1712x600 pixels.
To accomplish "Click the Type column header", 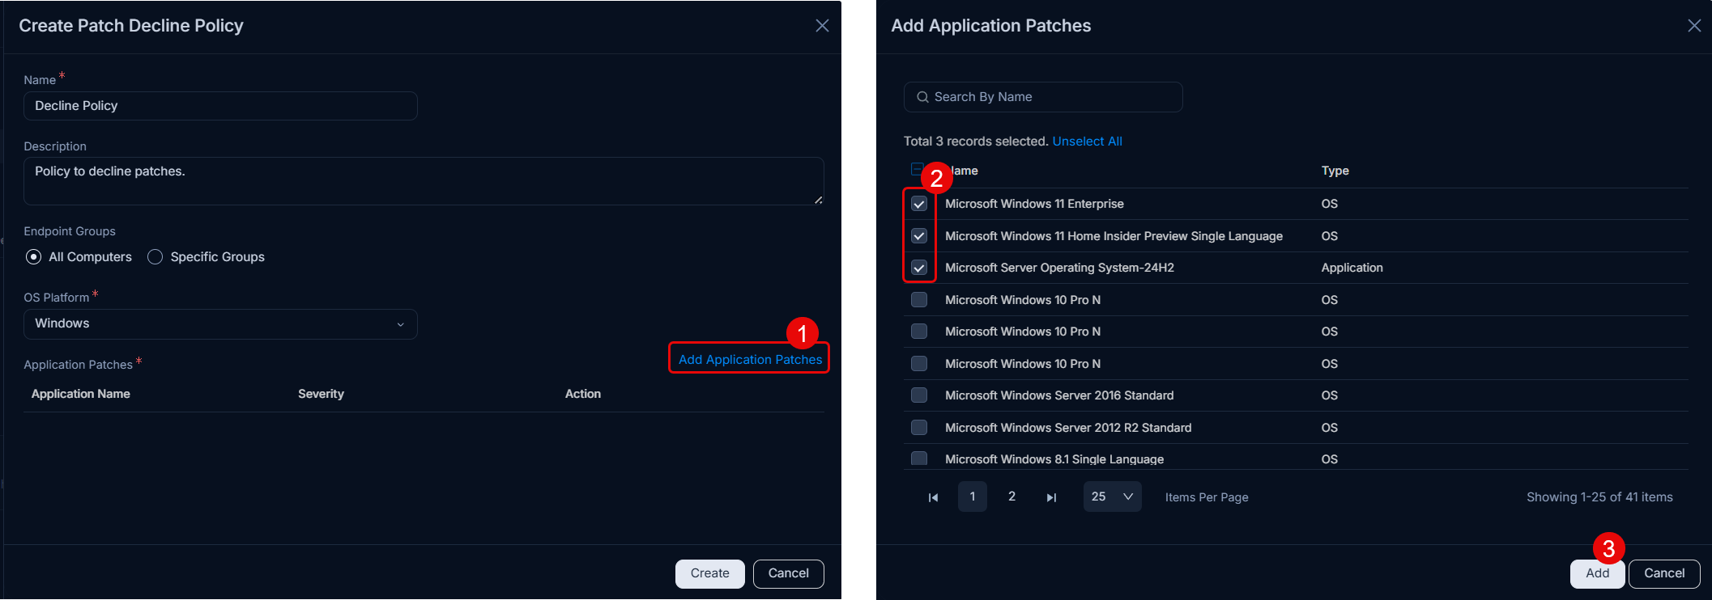I will pyautogui.click(x=1335, y=171).
